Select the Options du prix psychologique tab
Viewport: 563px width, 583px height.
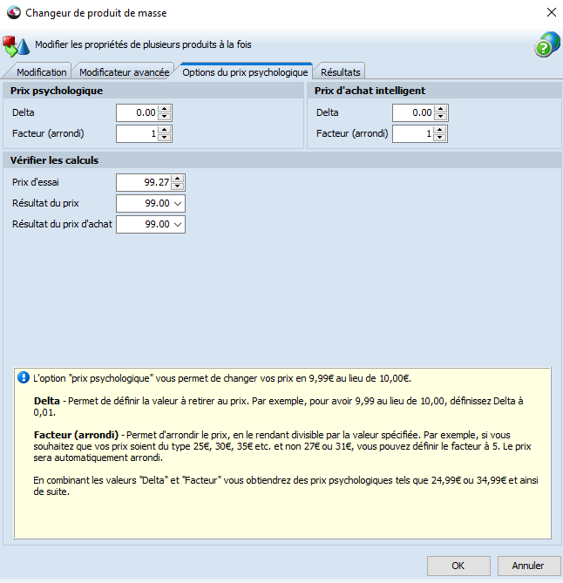coord(245,72)
